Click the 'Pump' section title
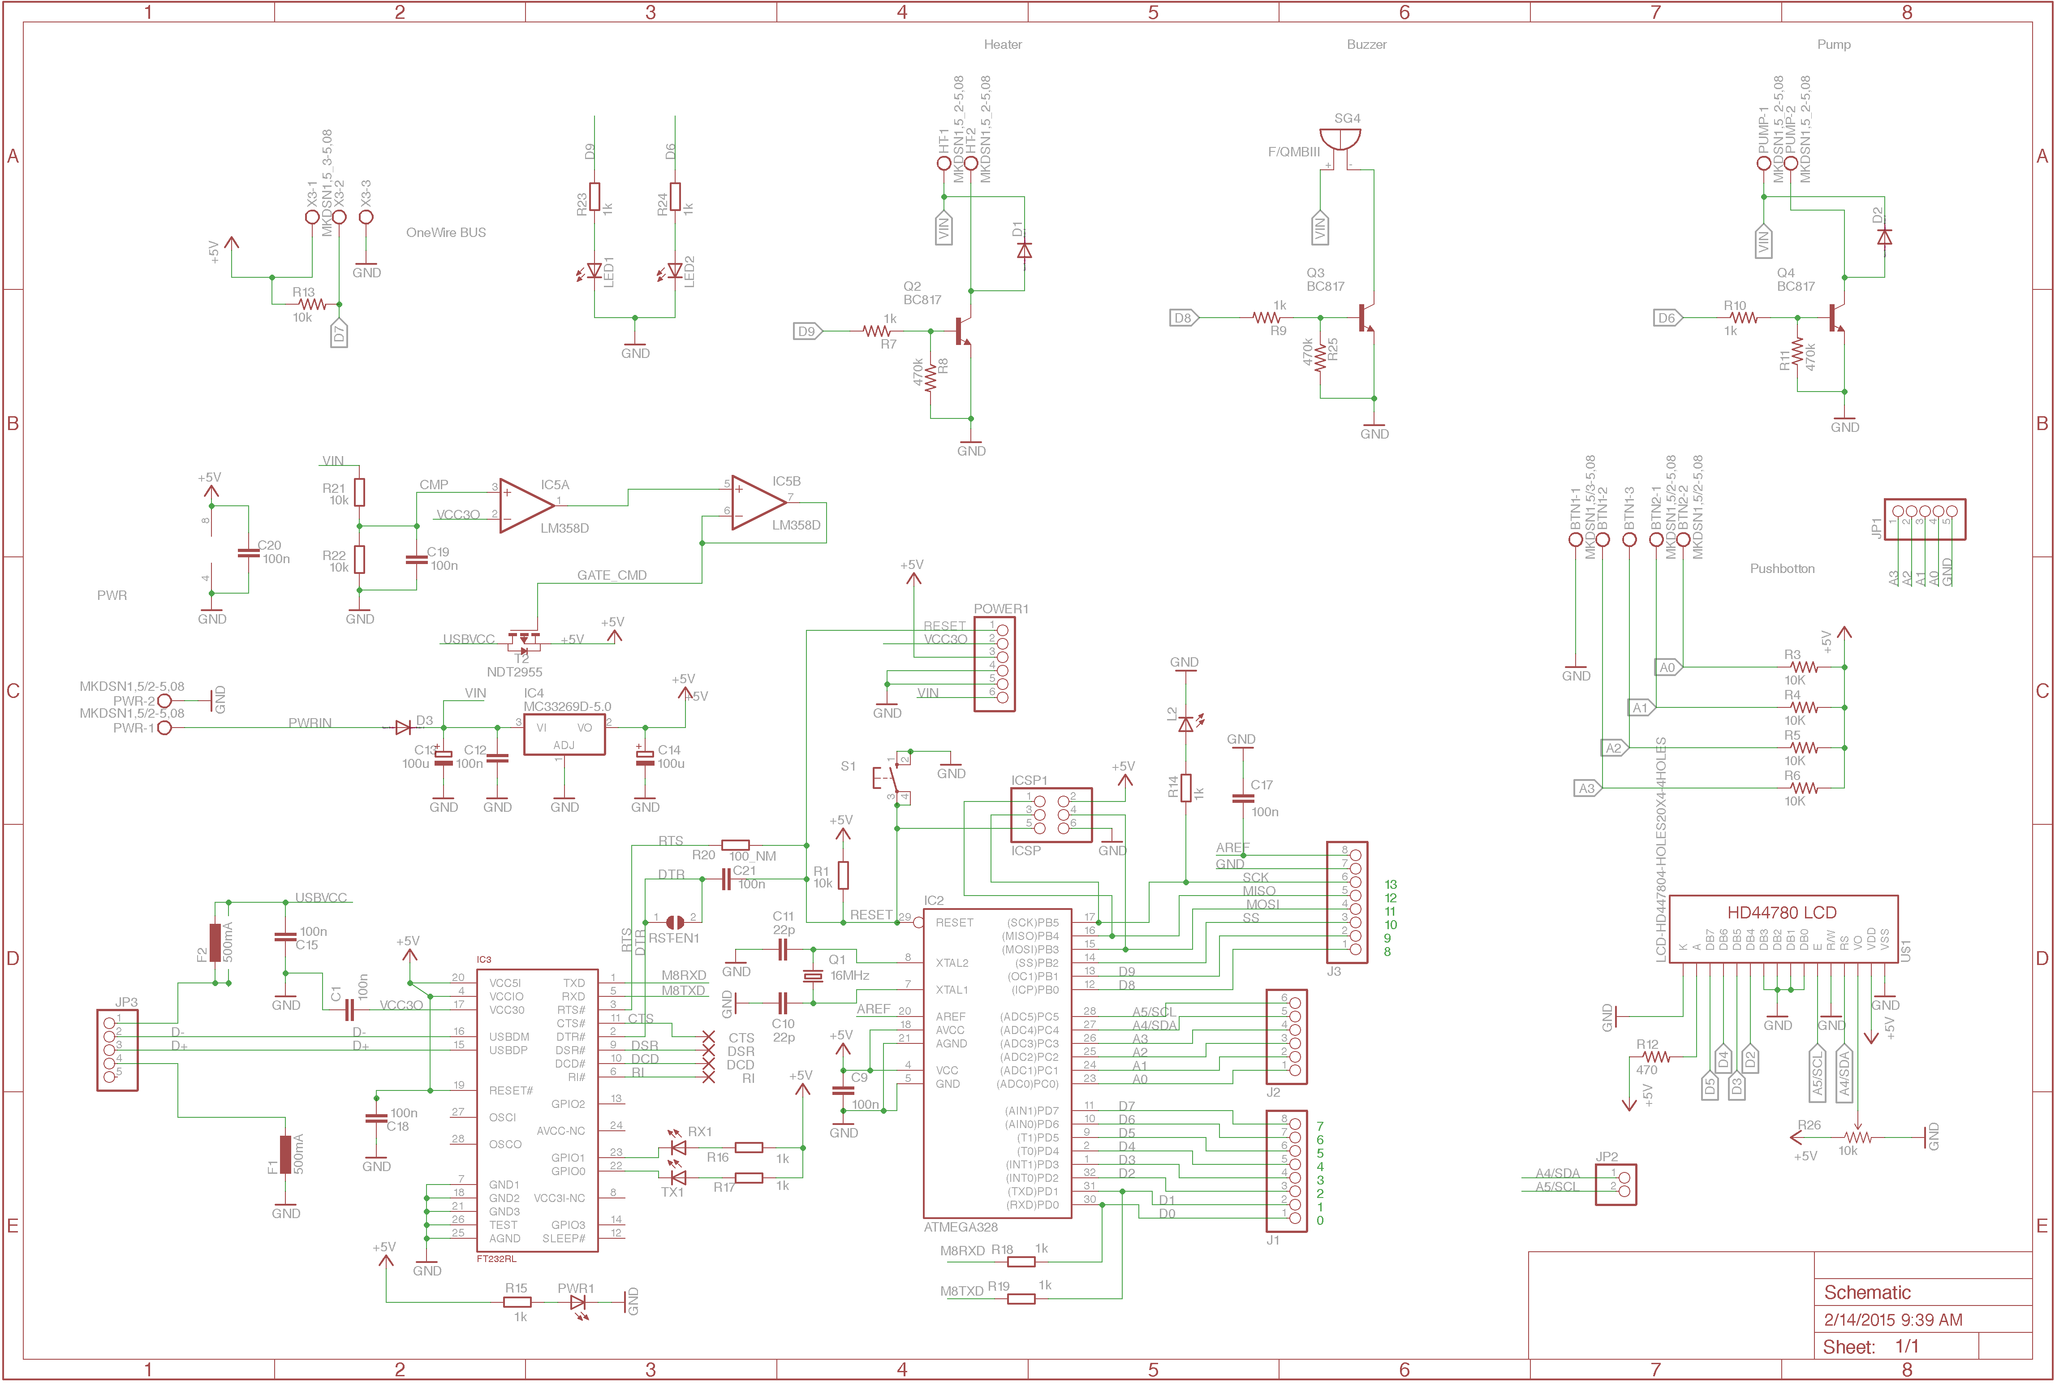Image resolution: width=2055 pixels, height=1383 pixels. click(x=1834, y=44)
